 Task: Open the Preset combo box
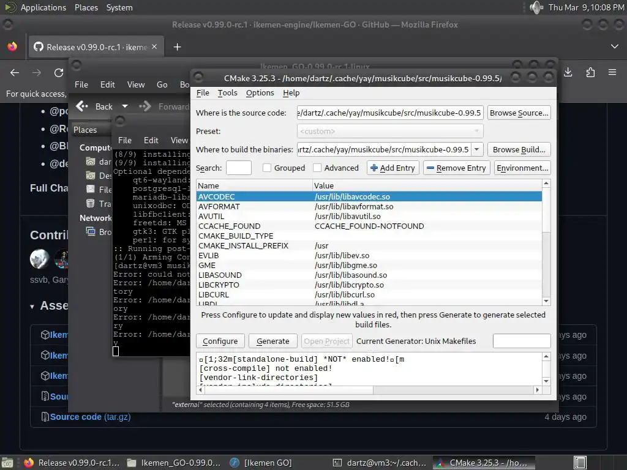pos(390,131)
